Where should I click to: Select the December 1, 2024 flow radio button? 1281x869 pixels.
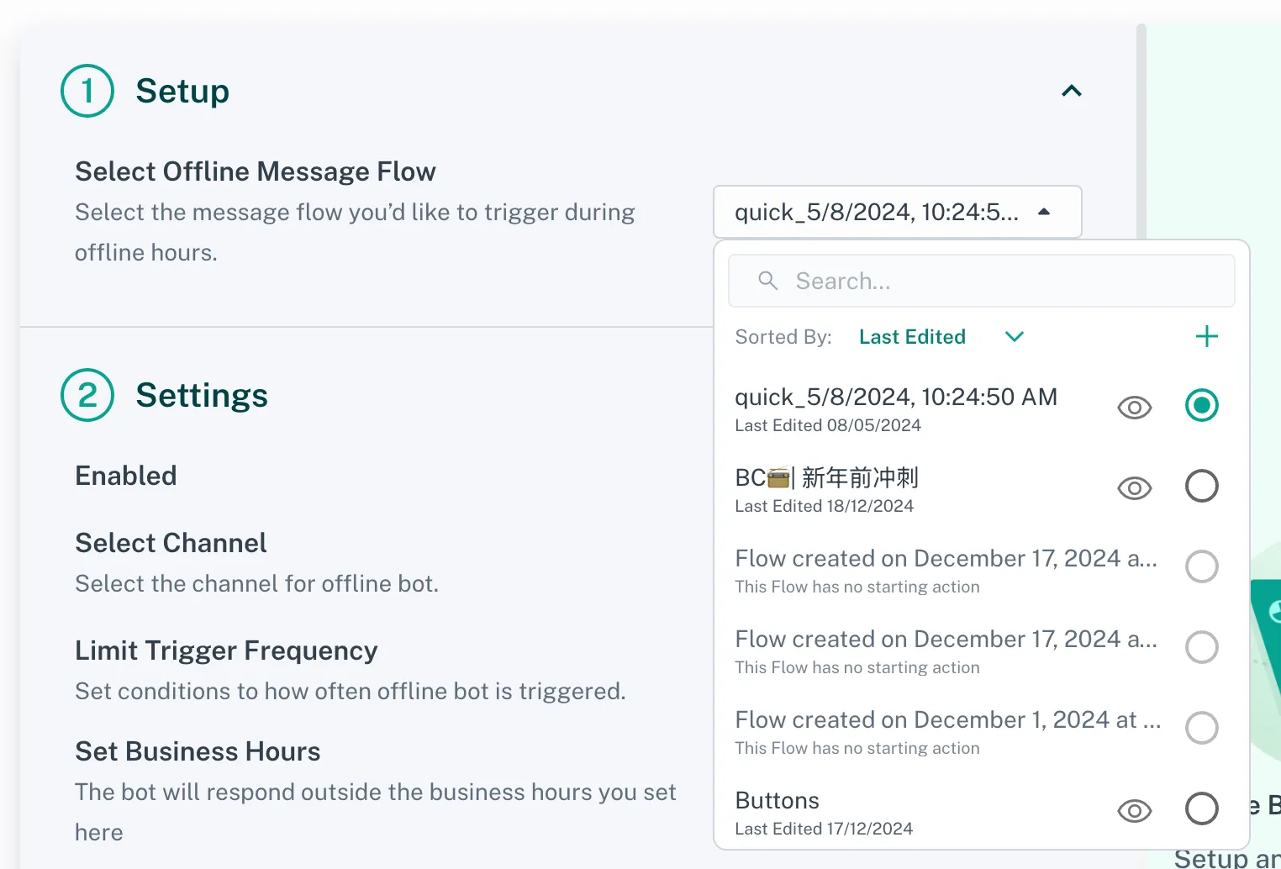1201,728
